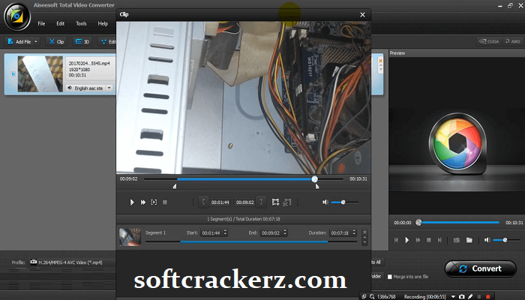
Task: Click recorder bar pencil annotate icon
Action: coord(470,297)
